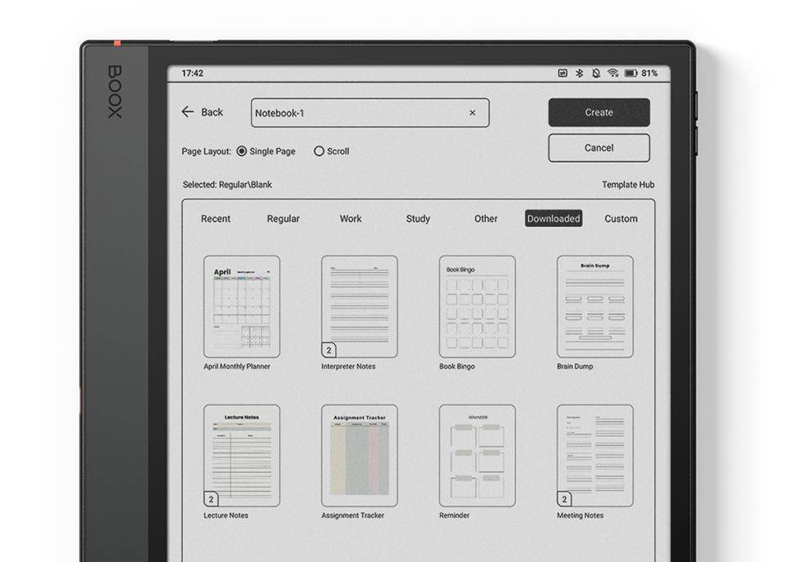Screen dimensions: 785x562
Task: Click the 'Selected: Regular\Blank' text
Action: [227, 185]
